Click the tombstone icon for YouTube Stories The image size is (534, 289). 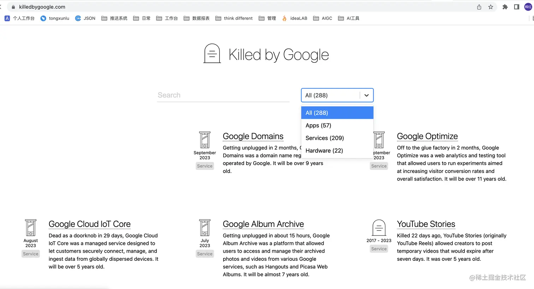pos(379,228)
